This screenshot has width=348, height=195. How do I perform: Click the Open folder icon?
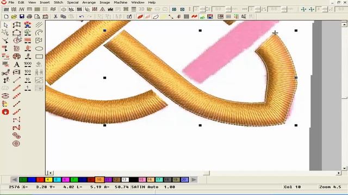pyautogui.click(x=14, y=17)
